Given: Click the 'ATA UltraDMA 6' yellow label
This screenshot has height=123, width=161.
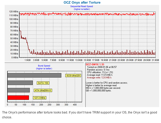Looking at the screenshot, I should click(x=43, y=90).
